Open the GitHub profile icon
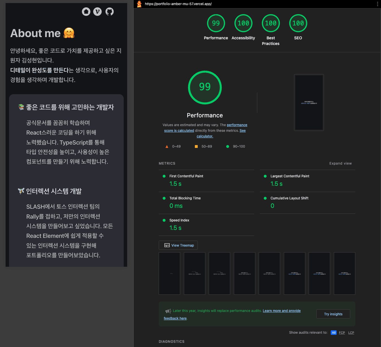 coord(109,11)
